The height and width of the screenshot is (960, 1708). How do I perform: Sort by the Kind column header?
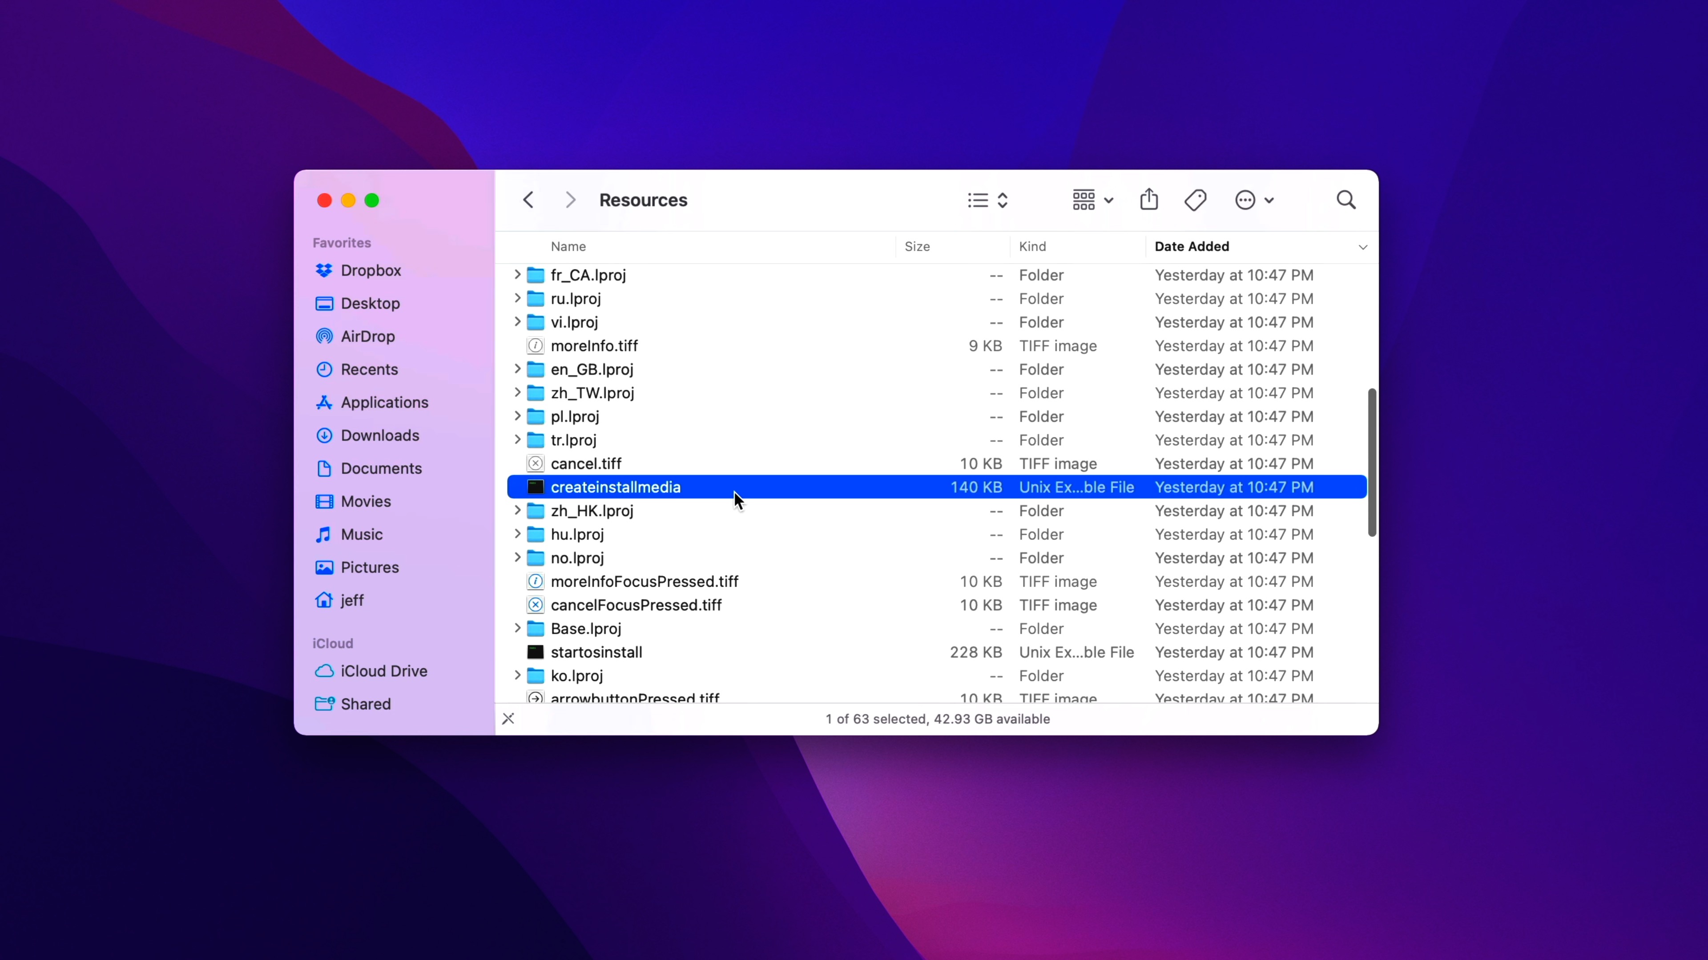1033,247
